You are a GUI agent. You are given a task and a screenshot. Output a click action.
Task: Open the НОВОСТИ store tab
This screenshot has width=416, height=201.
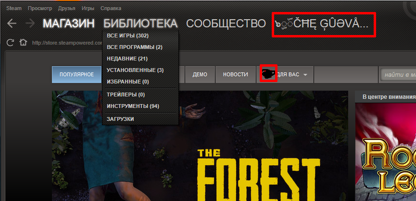[x=236, y=74]
